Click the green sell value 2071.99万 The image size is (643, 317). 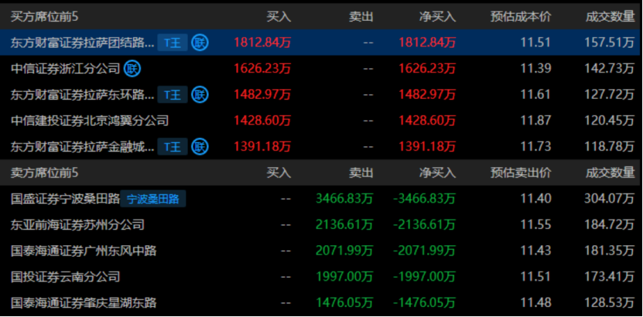345,251
